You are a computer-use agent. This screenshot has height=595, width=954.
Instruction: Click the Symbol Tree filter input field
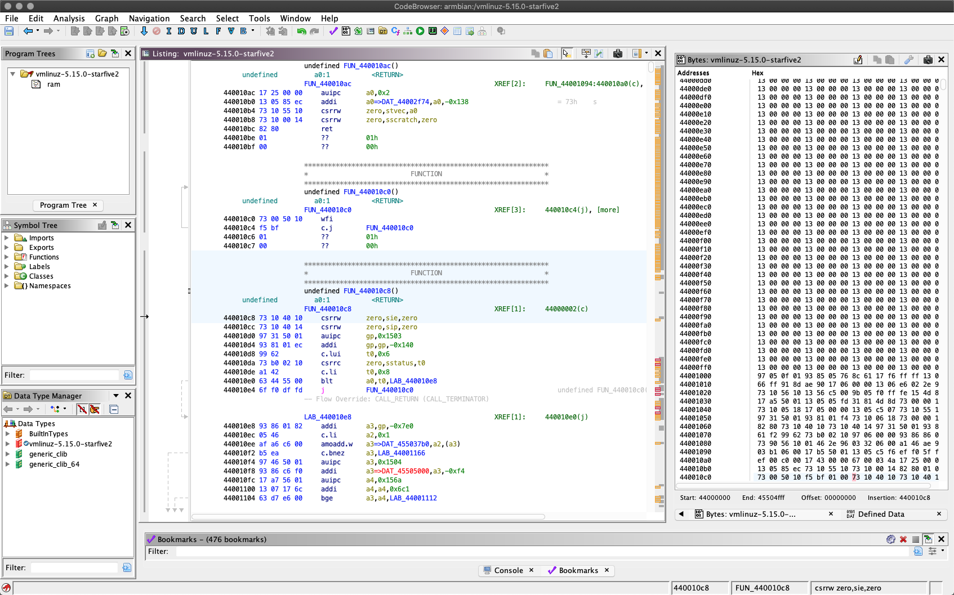pos(74,375)
